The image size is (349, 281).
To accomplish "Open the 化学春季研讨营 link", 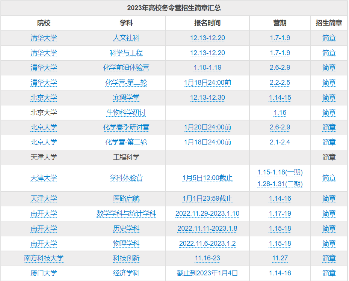I will click(126, 127).
